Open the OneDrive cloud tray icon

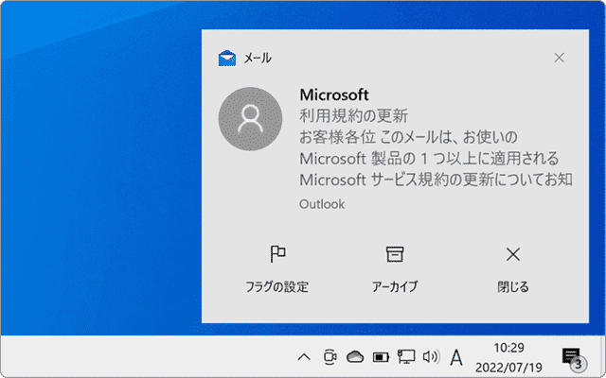355,357
